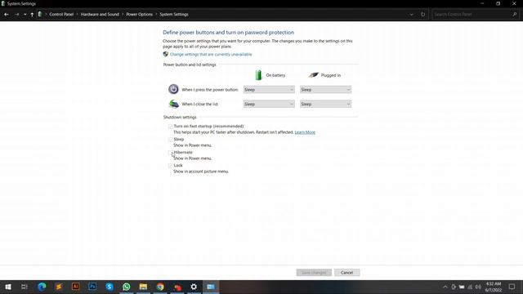Open Control Panel breadcrumb

coord(61,15)
